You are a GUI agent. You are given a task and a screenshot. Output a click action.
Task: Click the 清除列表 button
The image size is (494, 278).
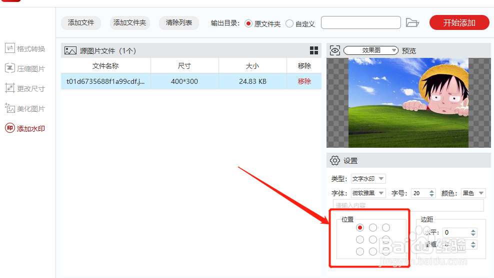pos(179,22)
